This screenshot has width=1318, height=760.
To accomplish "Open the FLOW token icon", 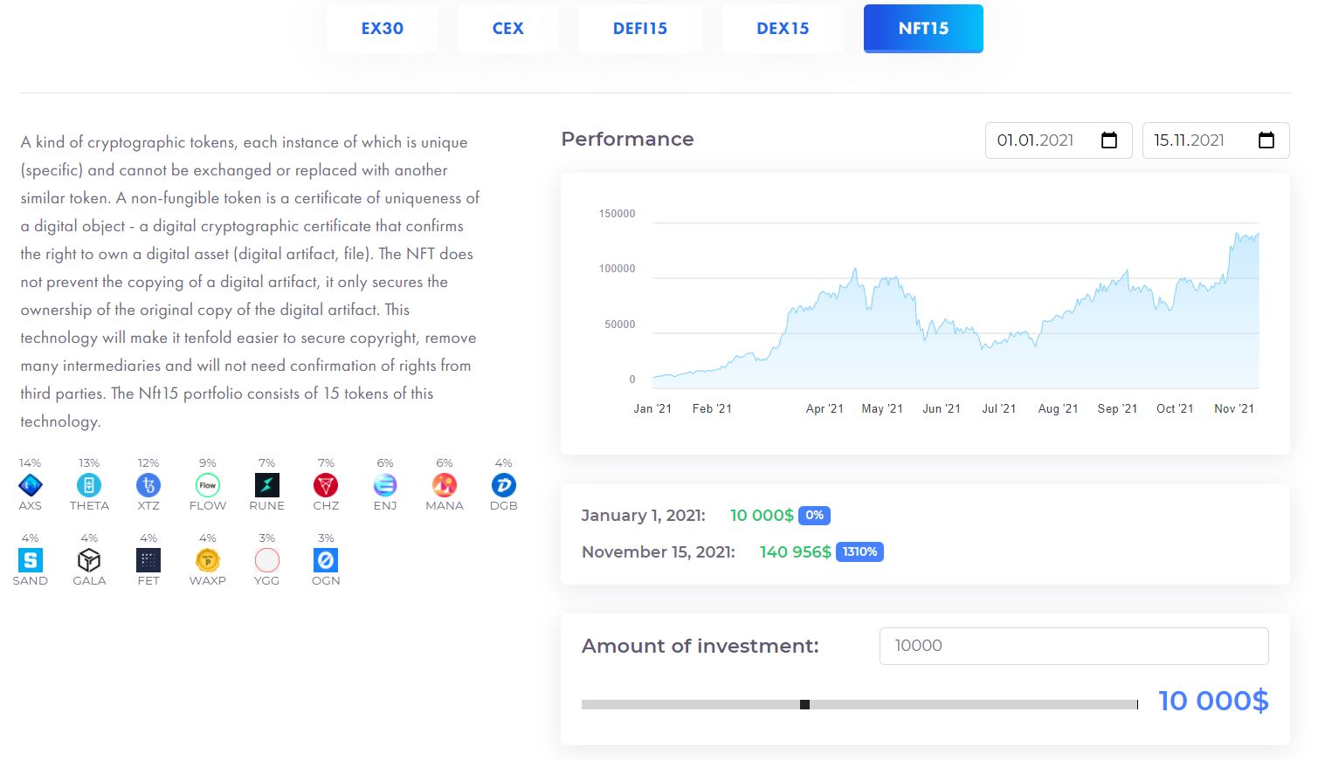I will [x=208, y=485].
